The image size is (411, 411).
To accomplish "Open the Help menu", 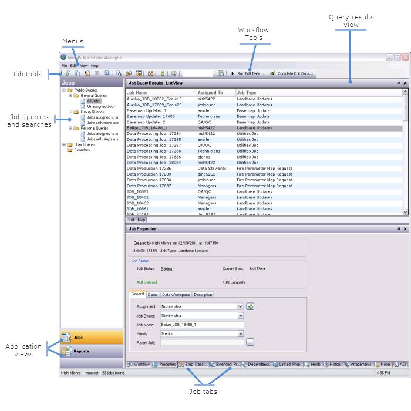I will tap(95, 66).
